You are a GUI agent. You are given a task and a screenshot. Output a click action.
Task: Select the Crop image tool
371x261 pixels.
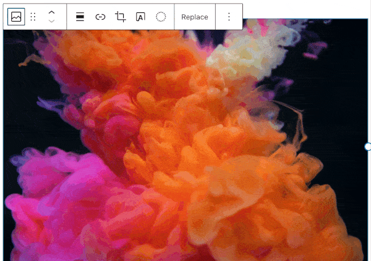tap(121, 17)
